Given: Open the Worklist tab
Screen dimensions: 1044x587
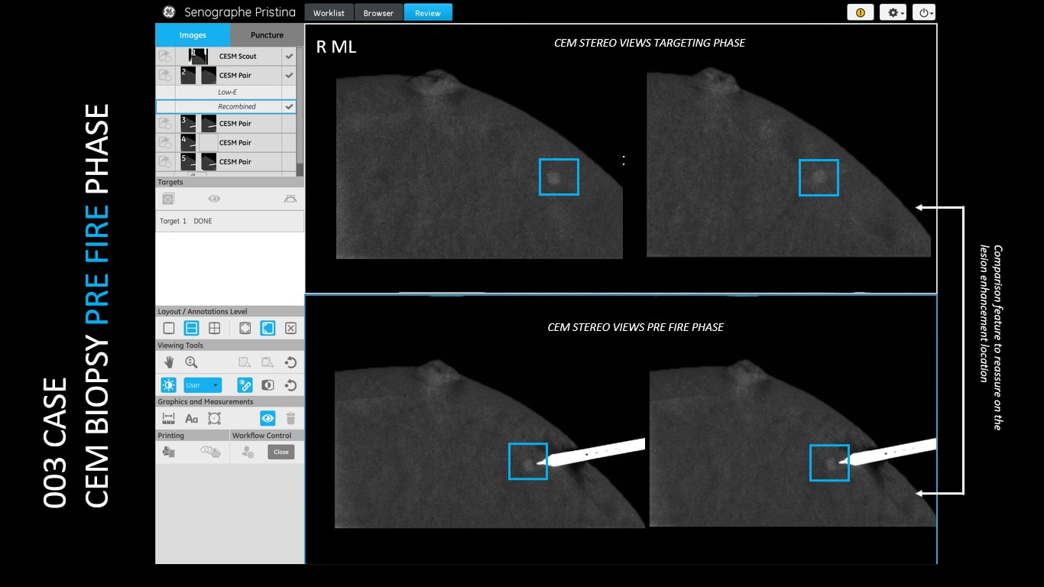Looking at the screenshot, I should pyautogui.click(x=329, y=12).
